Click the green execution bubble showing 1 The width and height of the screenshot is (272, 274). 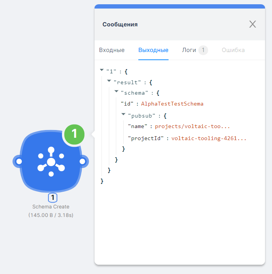[x=75, y=134]
